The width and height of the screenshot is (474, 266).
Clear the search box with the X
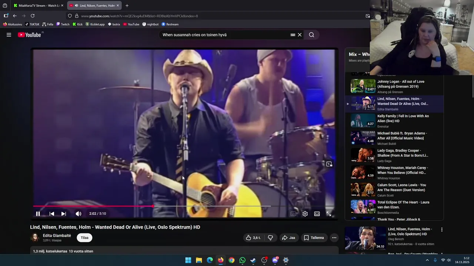[x=300, y=35]
